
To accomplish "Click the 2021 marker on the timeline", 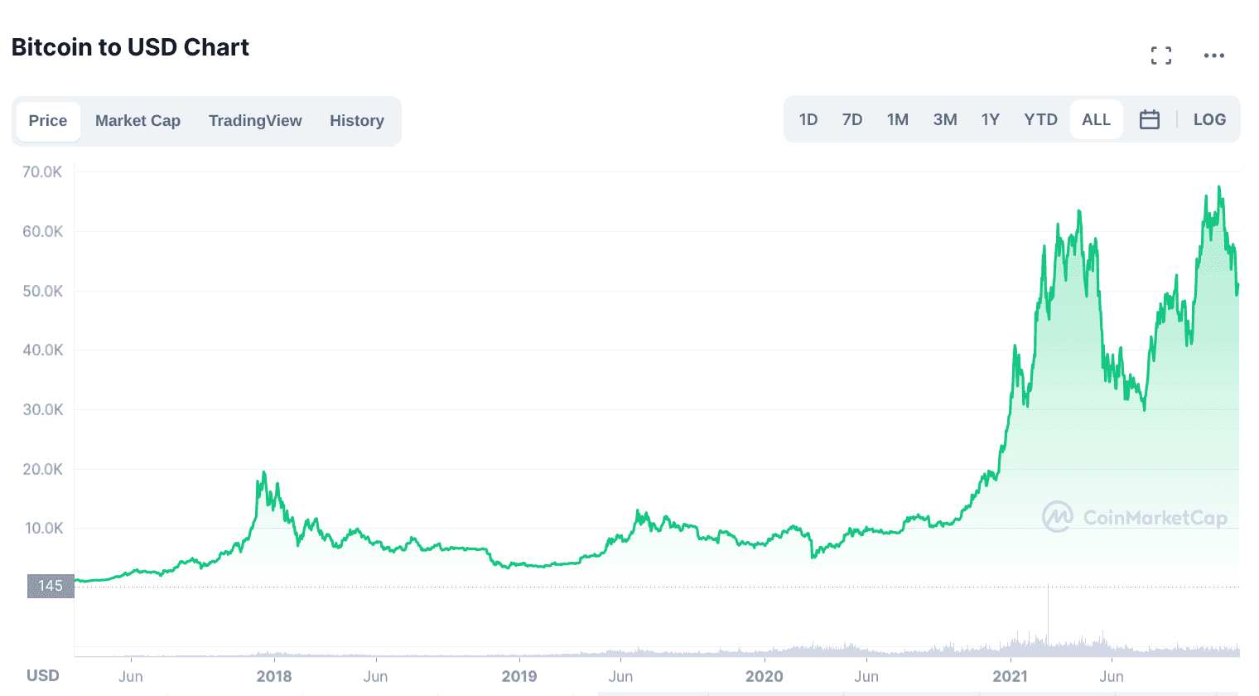I will pos(1010,676).
